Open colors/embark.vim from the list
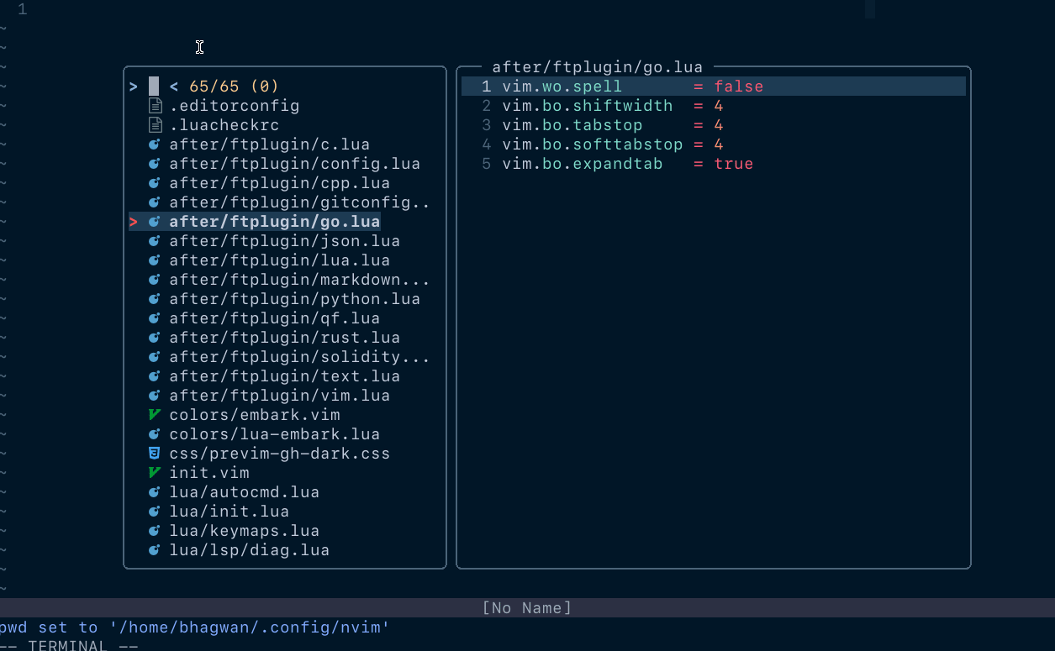 point(255,415)
